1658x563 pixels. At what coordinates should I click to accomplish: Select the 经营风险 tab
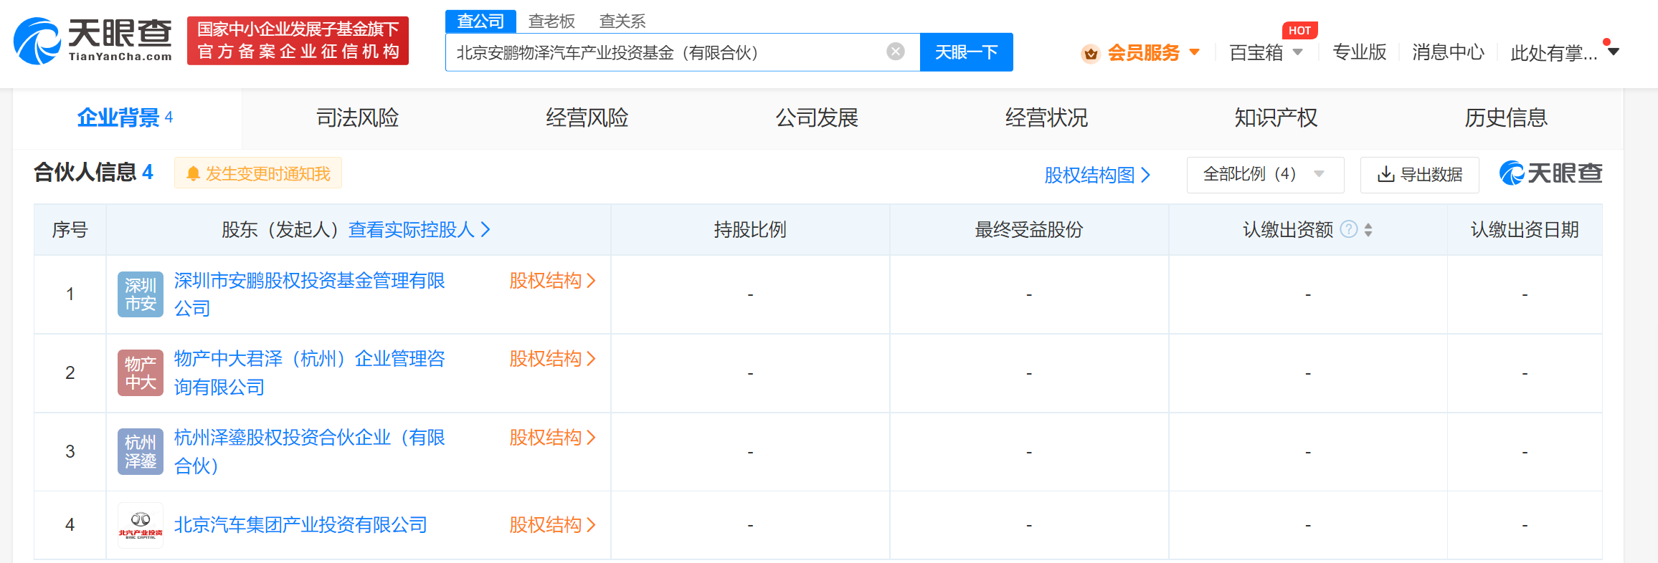click(587, 117)
